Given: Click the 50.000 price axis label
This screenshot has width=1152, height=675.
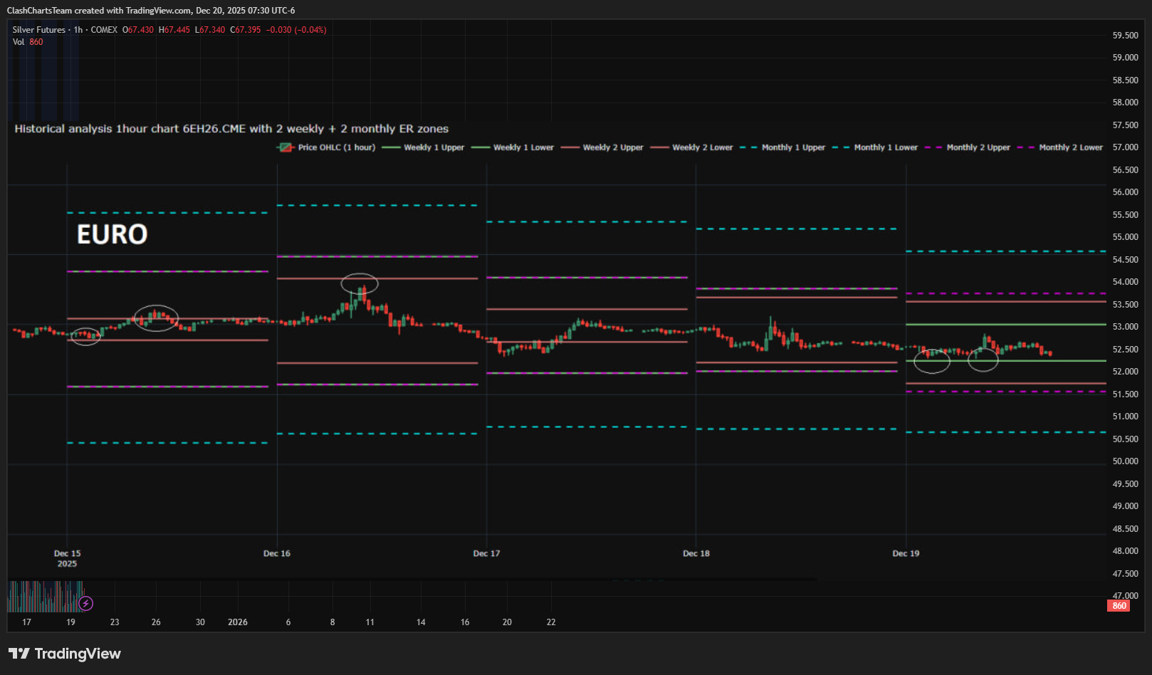Looking at the screenshot, I should [1126, 461].
